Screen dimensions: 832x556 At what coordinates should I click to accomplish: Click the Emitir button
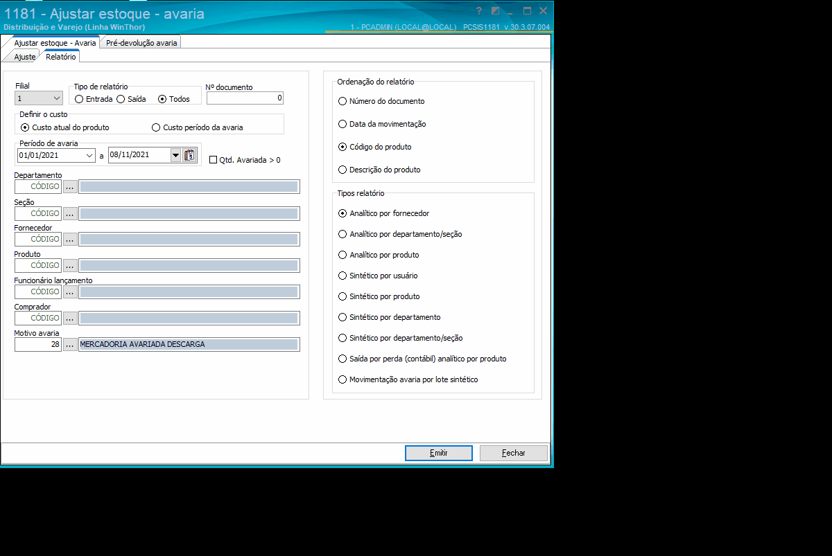click(x=439, y=453)
